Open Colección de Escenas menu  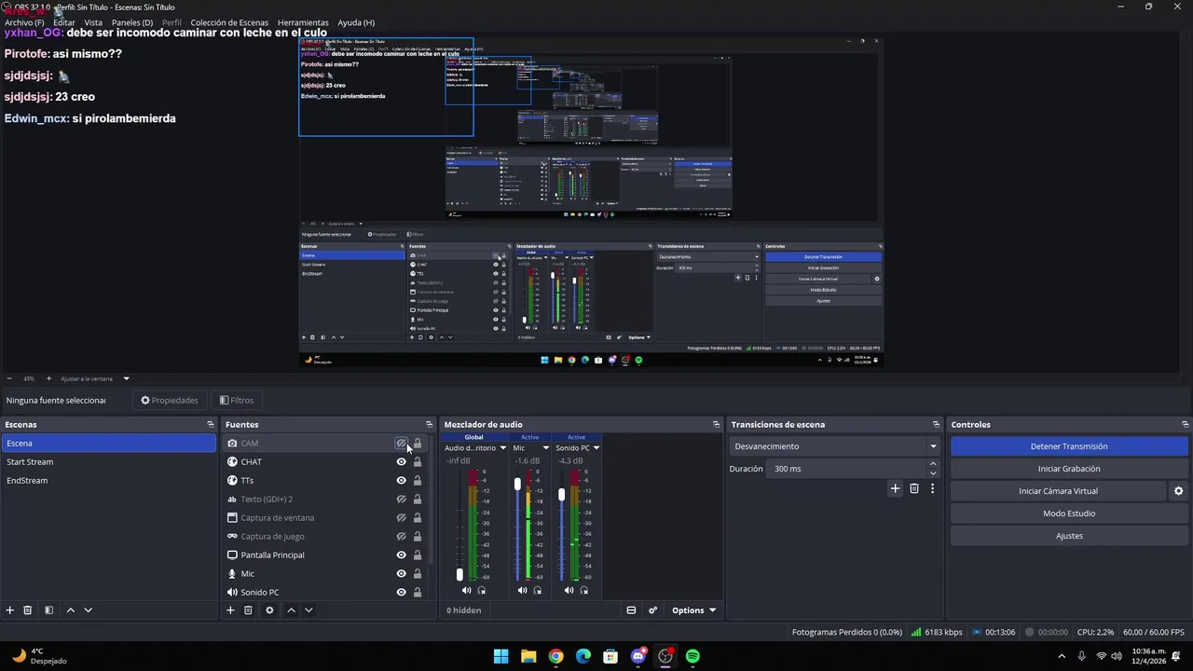[229, 22]
